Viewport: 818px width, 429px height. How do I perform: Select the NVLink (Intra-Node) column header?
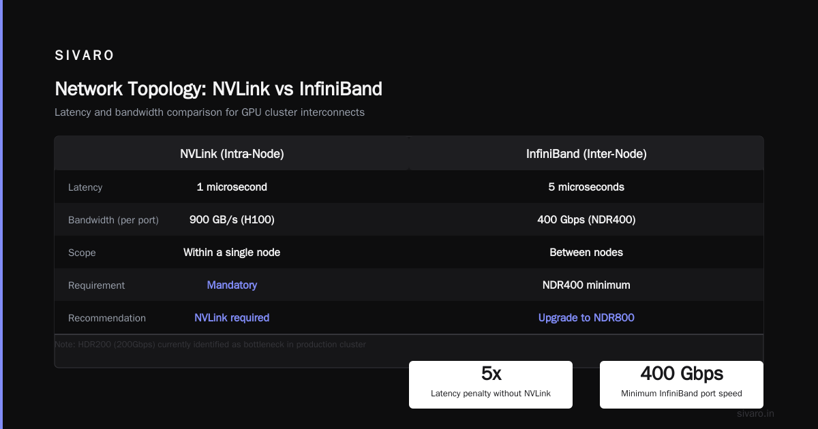232,154
